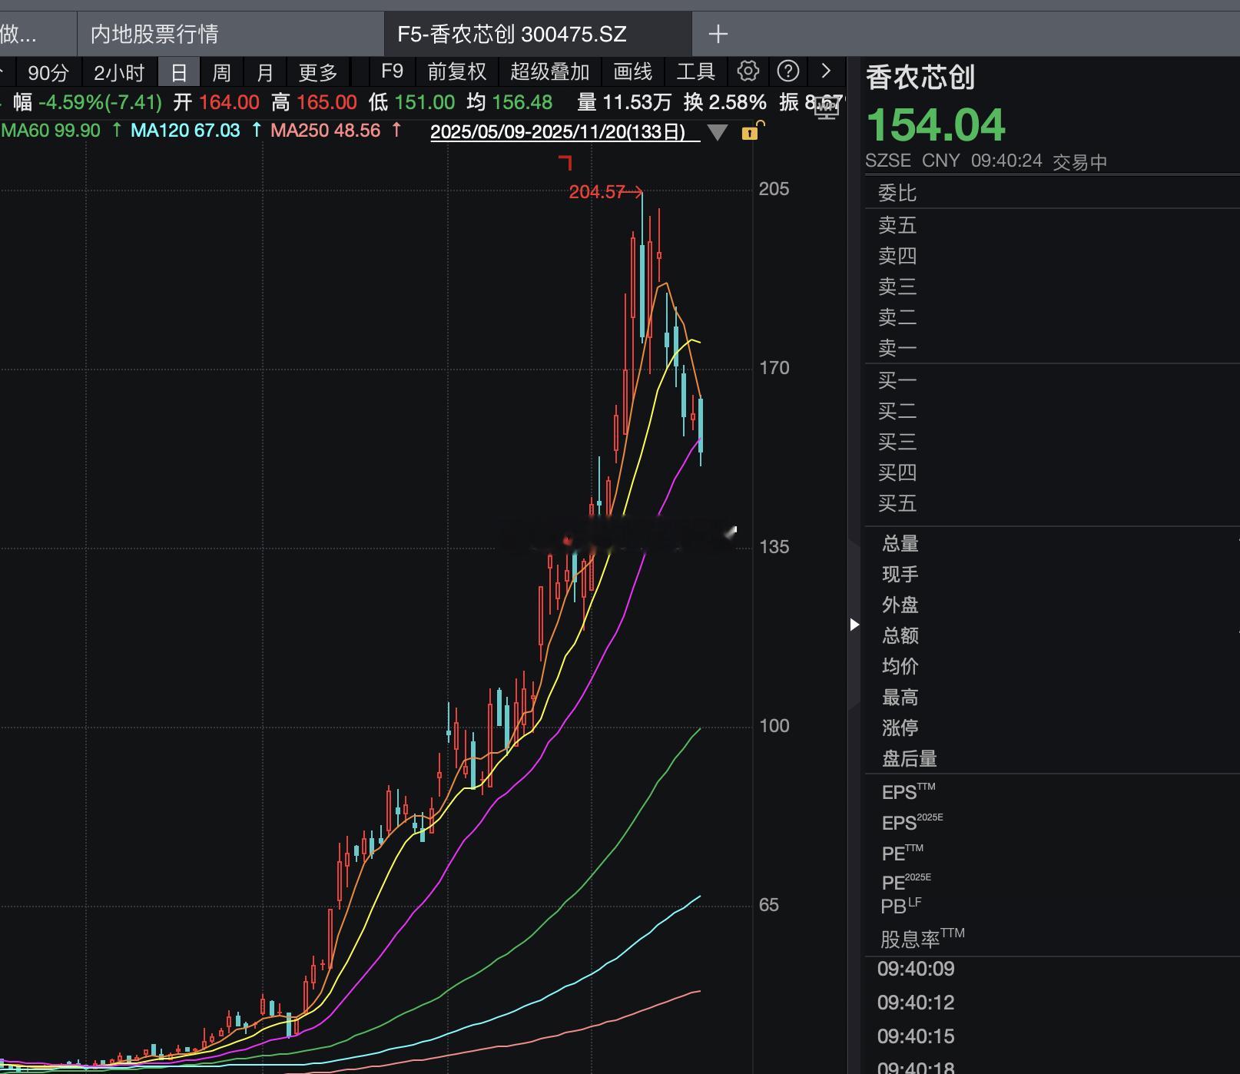Click the MA120 67.03 indicator label

[x=185, y=131]
